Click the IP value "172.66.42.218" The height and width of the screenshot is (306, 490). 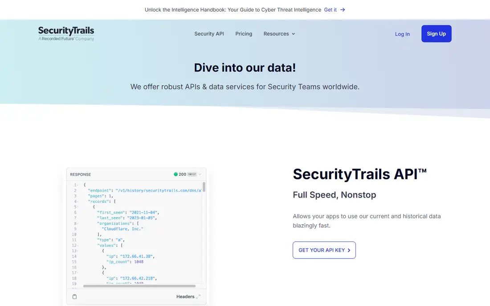click(x=138, y=278)
